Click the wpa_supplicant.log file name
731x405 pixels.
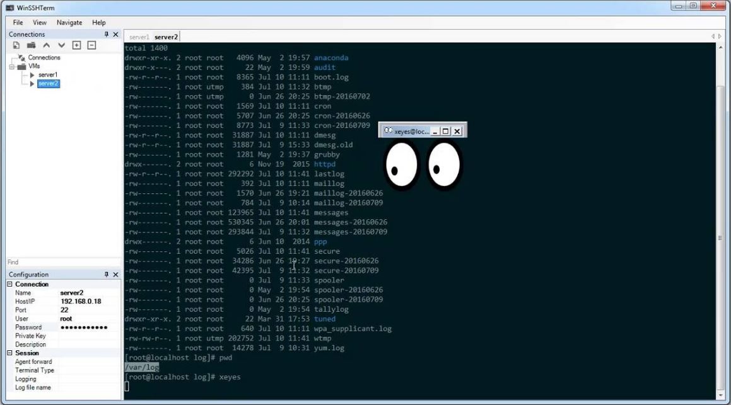pyautogui.click(x=353, y=329)
